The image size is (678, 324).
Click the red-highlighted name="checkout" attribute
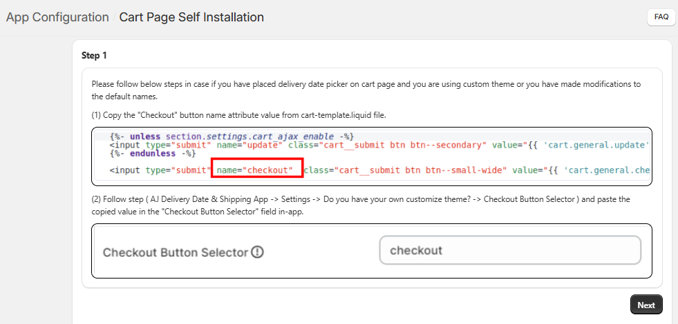tap(257, 170)
